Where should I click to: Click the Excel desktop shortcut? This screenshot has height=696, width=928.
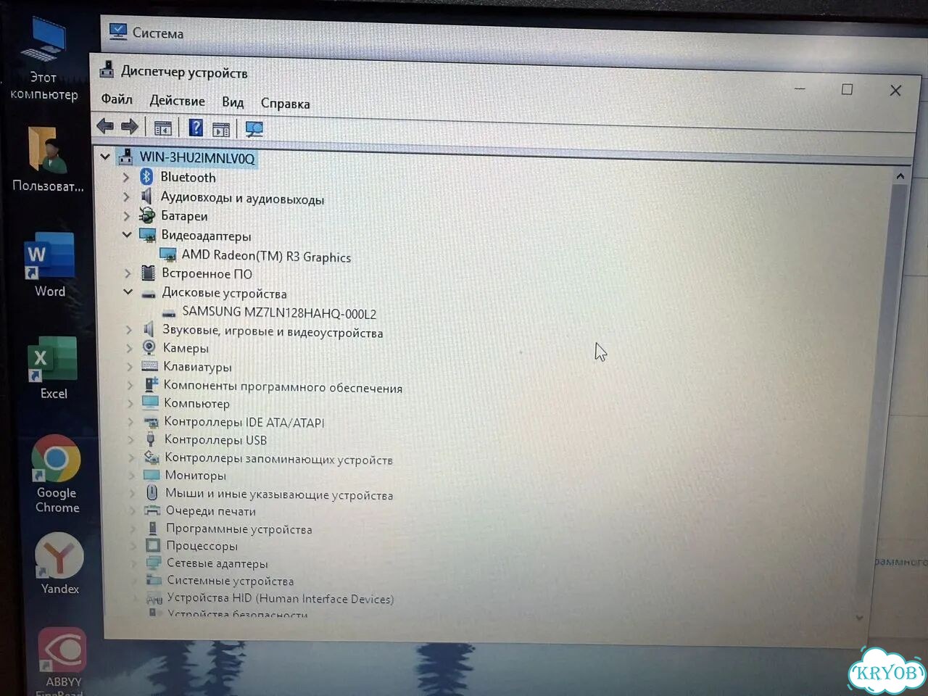53,368
